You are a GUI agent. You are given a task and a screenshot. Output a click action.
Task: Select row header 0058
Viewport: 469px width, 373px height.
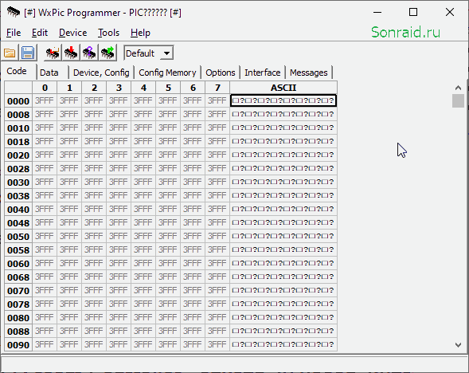[18, 250]
